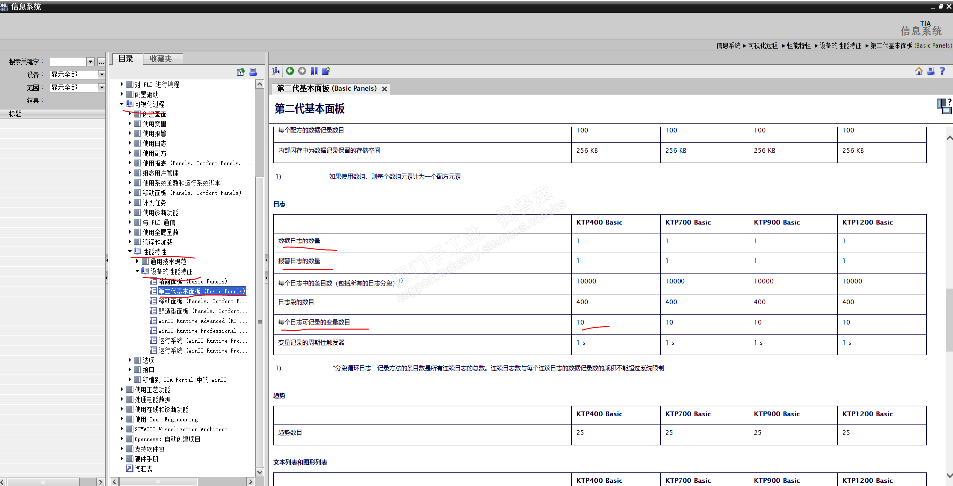The height and width of the screenshot is (486, 953).
Task: Click the search options ellipsis button
Action: (101, 62)
